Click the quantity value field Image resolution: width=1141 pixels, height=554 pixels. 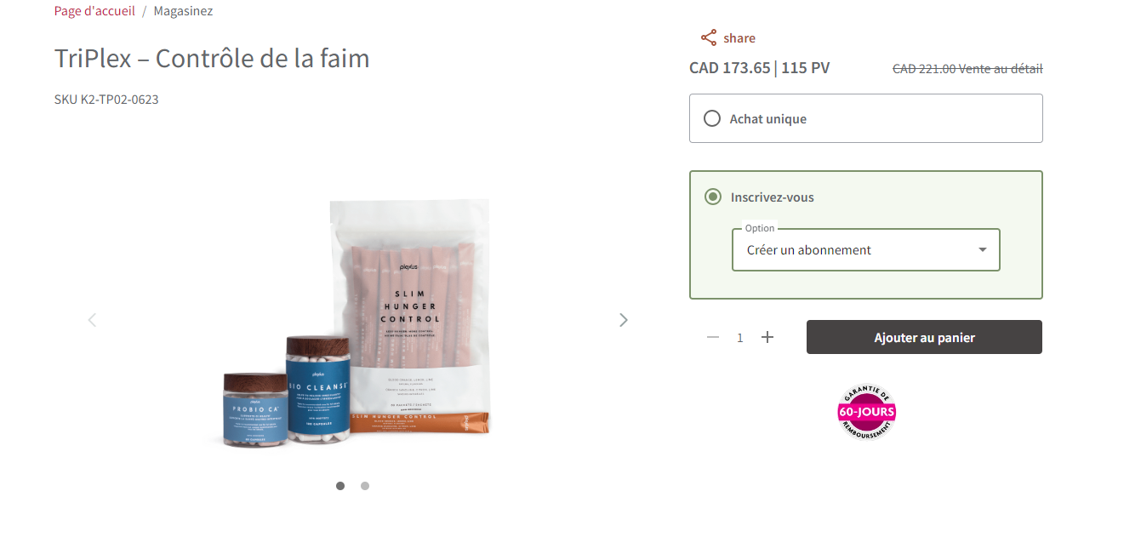coord(740,338)
